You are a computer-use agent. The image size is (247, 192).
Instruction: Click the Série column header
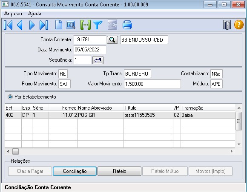(40, 108)
